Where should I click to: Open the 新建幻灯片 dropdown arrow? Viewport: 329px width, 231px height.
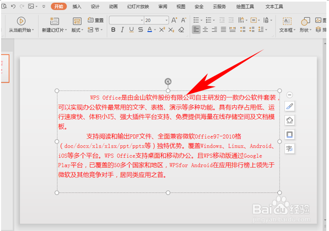(66, 30)
